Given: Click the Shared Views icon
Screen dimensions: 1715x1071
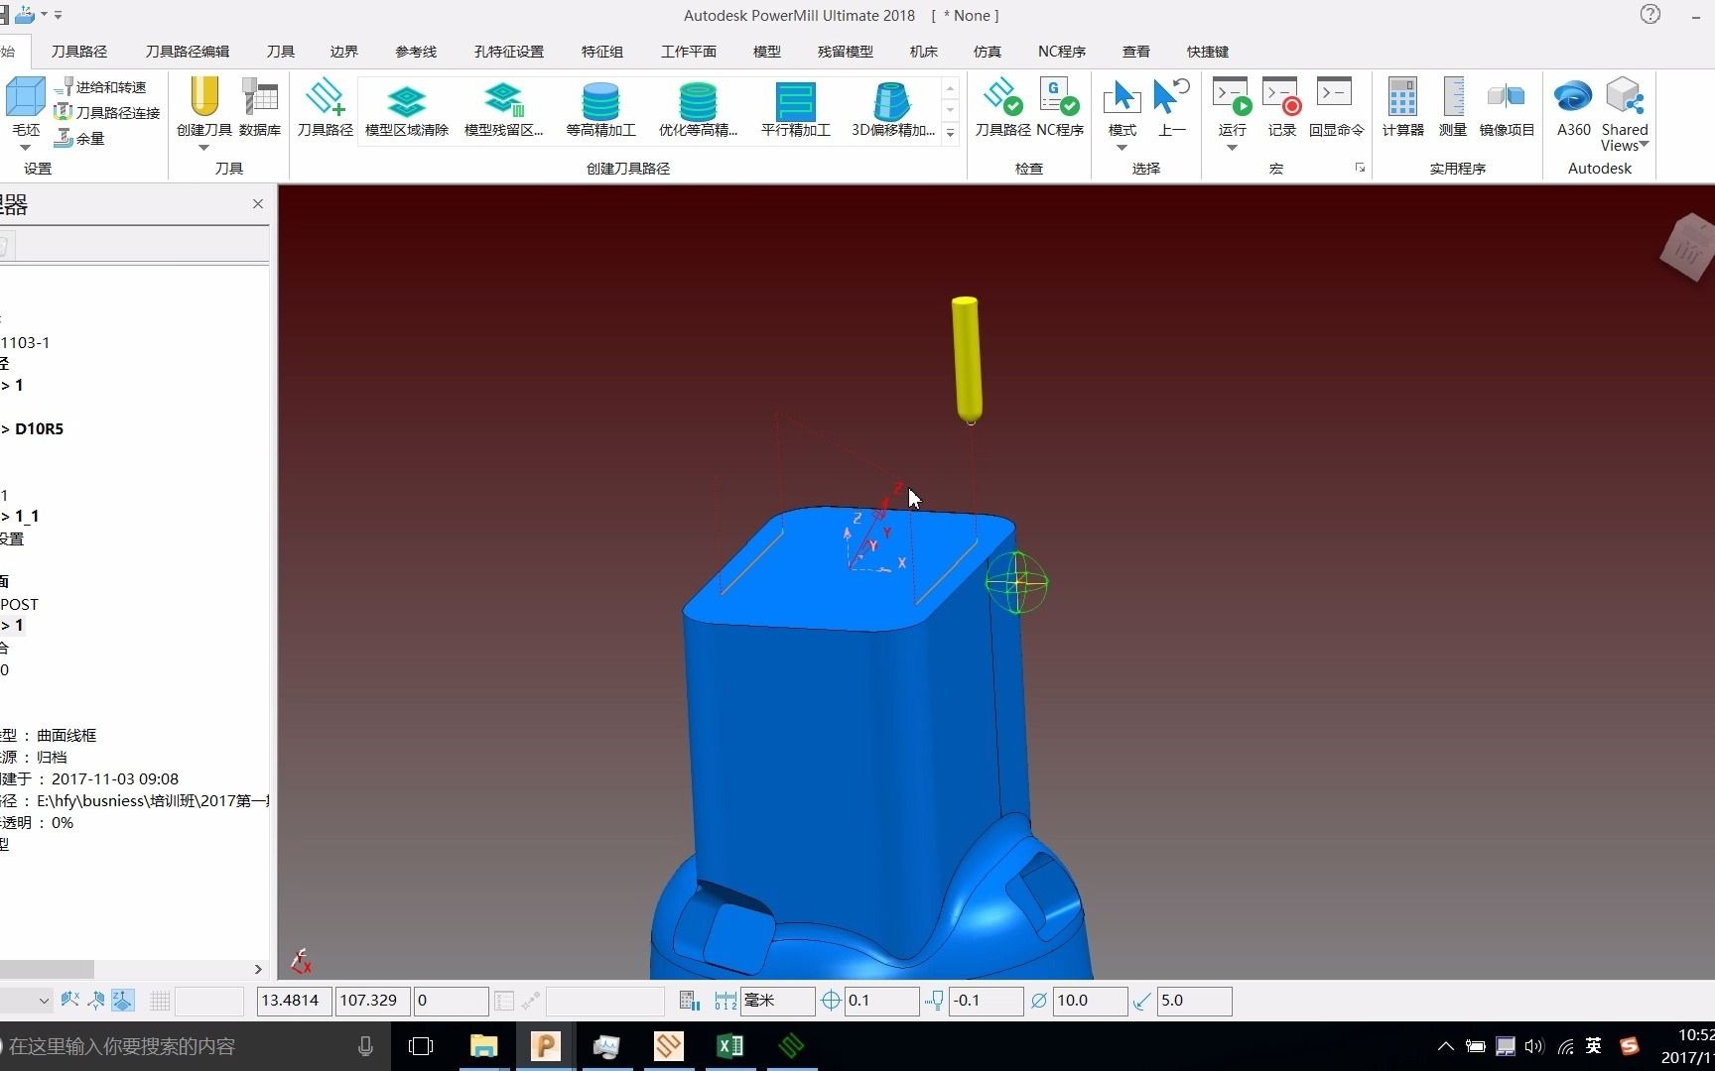Looking at the screenshot, I should pyautogui.click(x=1625, y=97).
